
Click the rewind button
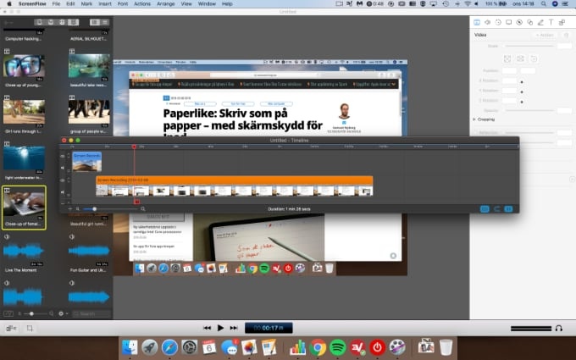pos(208,328)
